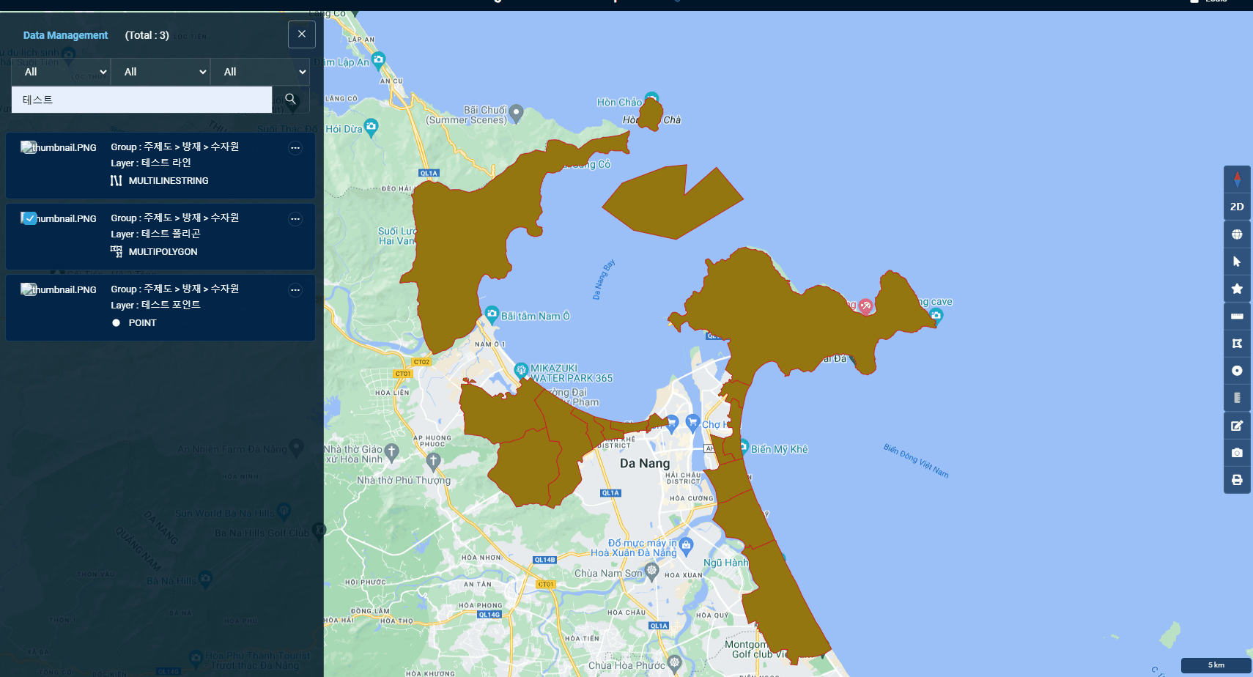Click the vertical ruler height tool
This screenshot has width=1253, height=677.
click(1237, 398)
